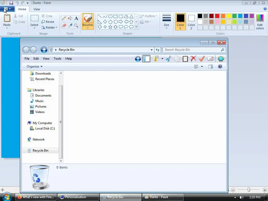
Task: Click the Select tool button
Action: point(34,21)
